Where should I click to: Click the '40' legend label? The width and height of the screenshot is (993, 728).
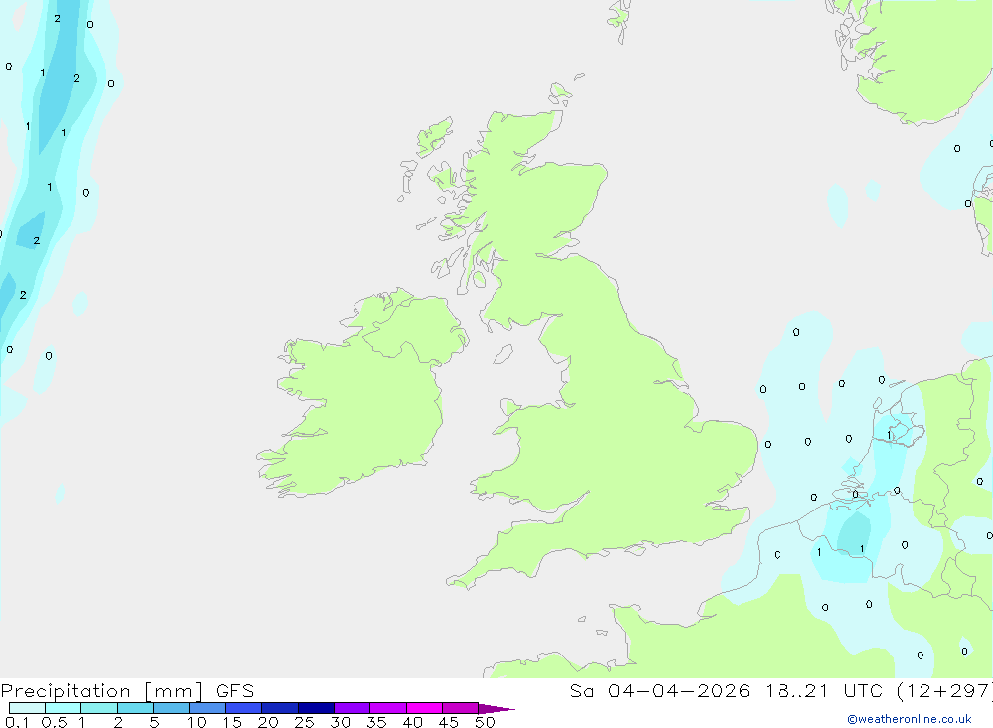[413, 722]
